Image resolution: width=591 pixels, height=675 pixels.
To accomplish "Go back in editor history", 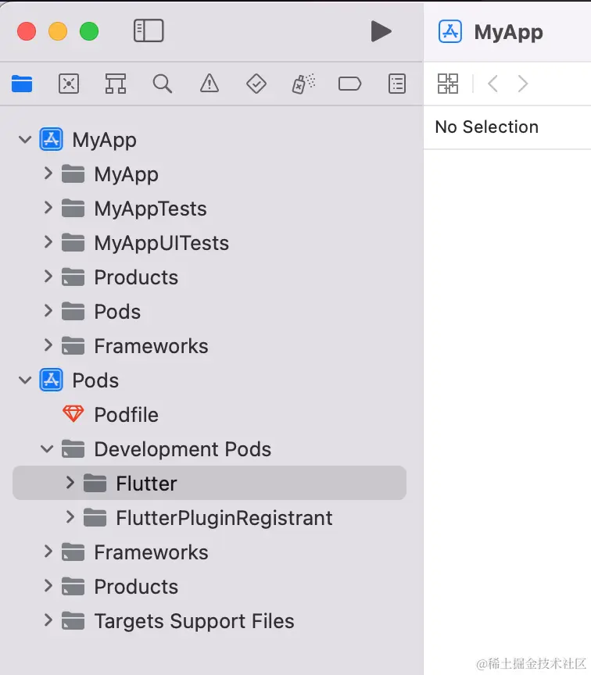I will (492, 84).
